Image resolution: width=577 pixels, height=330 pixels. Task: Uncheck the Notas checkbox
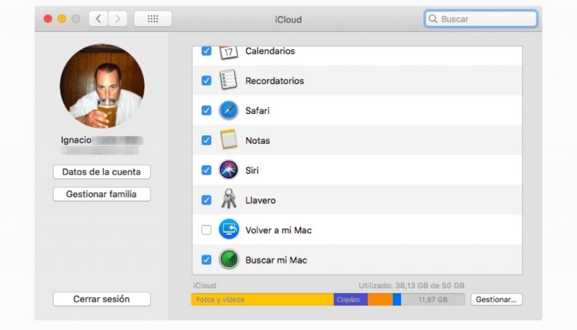coord(206,140)
